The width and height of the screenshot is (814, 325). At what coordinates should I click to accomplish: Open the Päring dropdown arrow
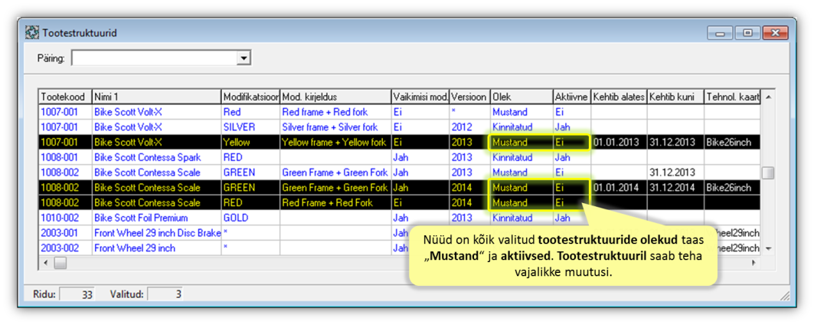point(243,58)
